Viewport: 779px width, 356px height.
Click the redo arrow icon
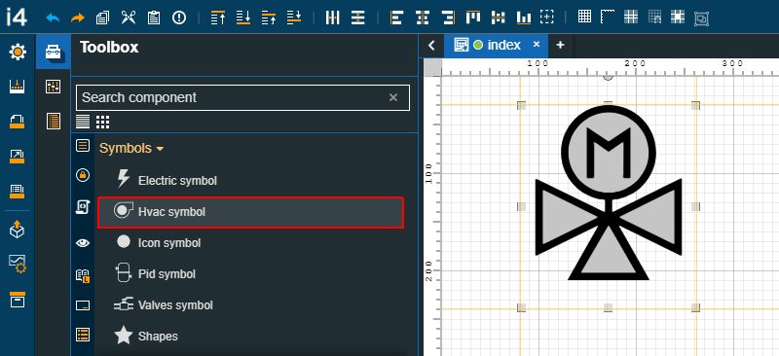pos(78,18)
